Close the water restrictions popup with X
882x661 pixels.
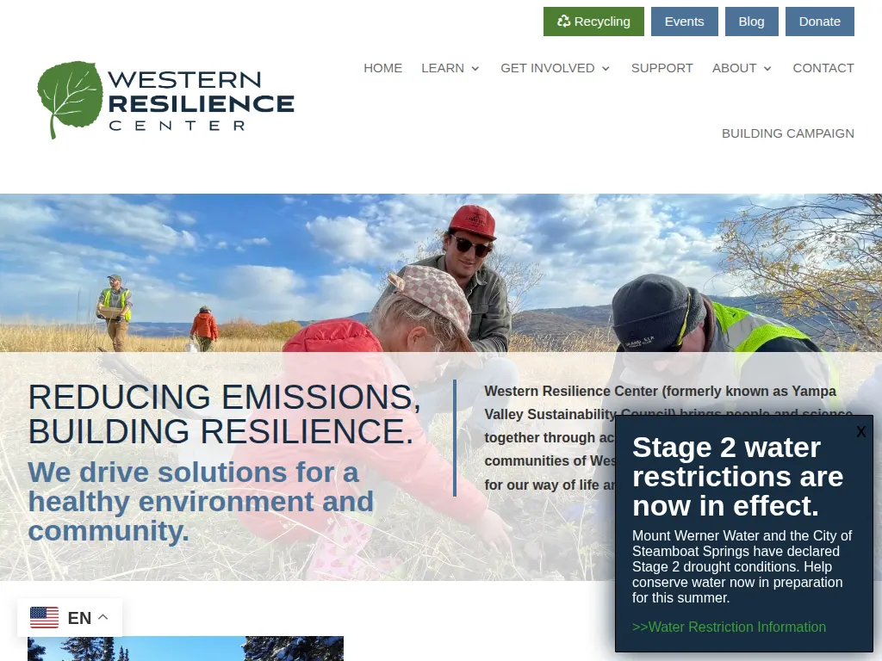point(860,431)
